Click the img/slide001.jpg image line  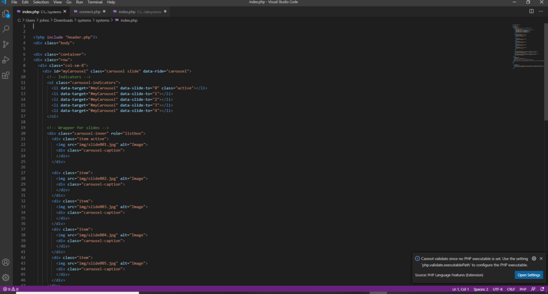(x=102, y=144)
